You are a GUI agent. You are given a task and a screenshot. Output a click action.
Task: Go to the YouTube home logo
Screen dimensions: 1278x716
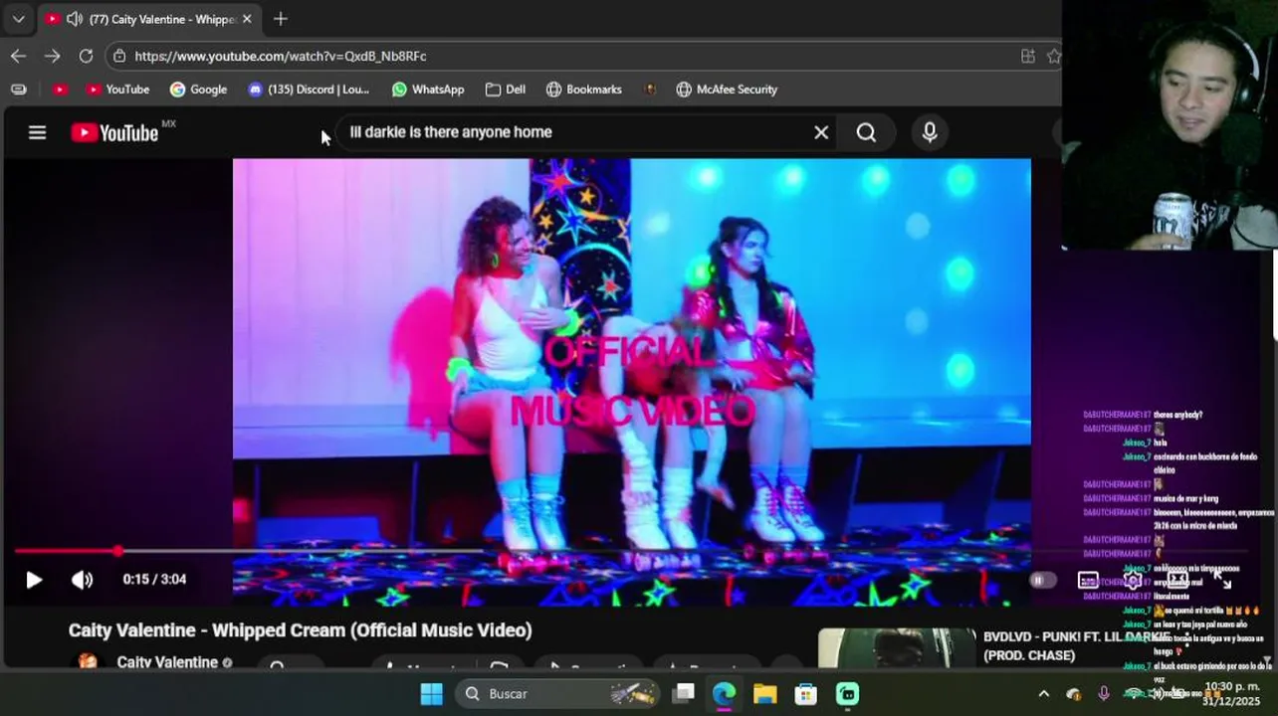(114, 132)
